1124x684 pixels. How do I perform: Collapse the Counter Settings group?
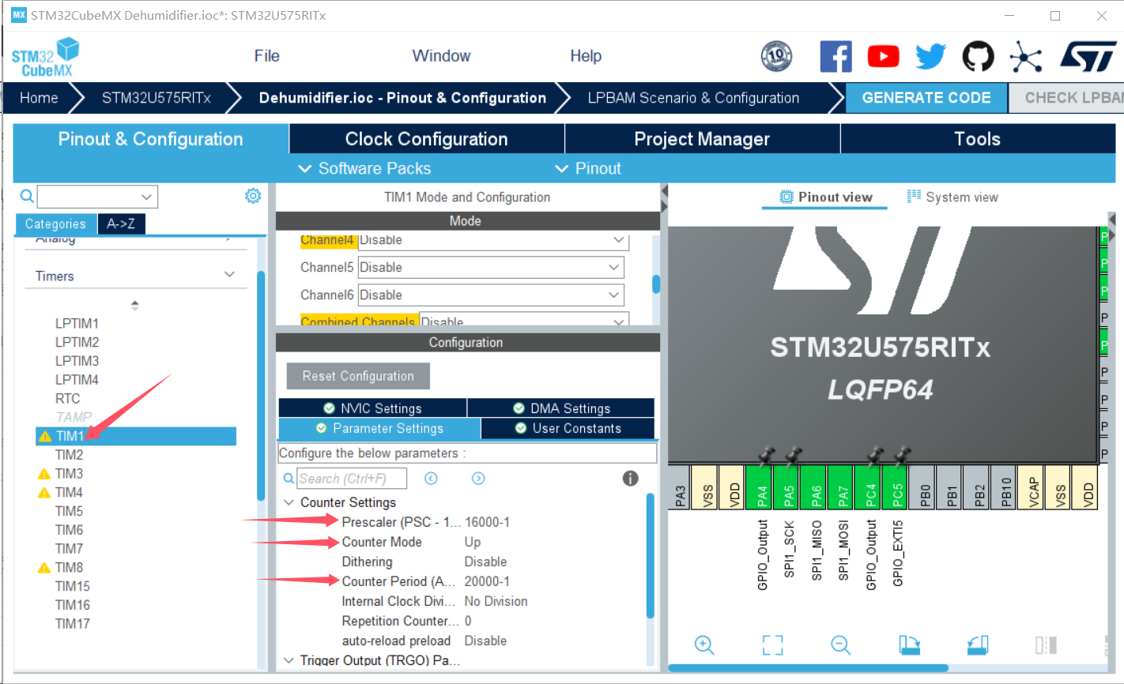[x=289, y=502]
